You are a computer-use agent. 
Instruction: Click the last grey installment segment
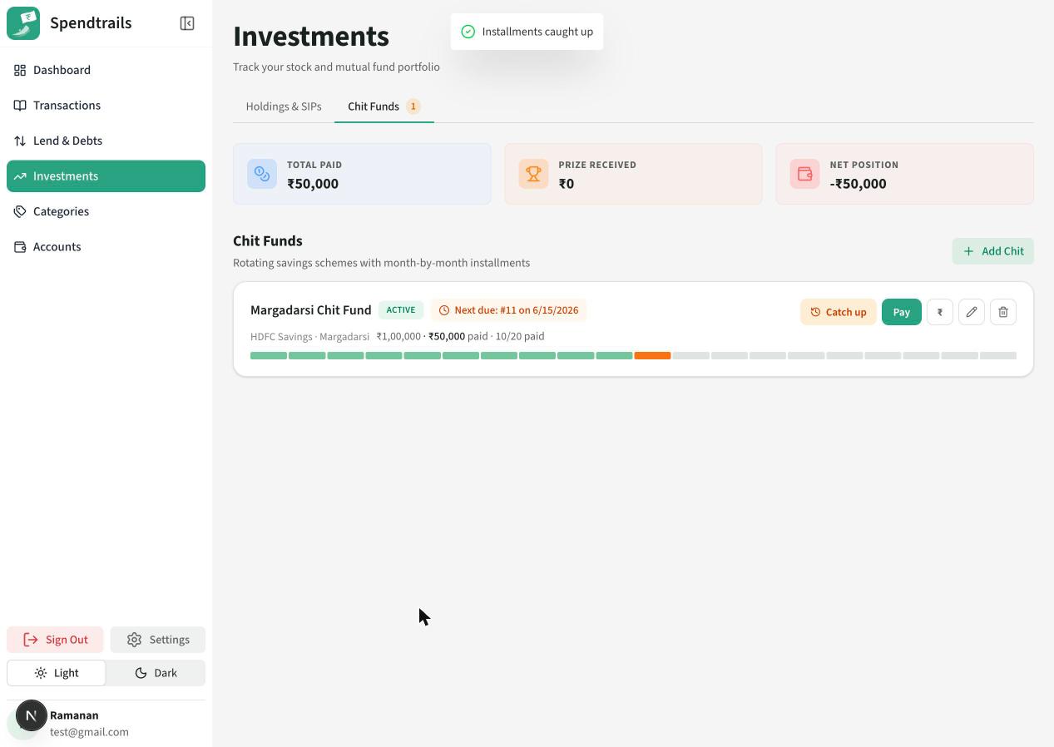pos(998,355)
